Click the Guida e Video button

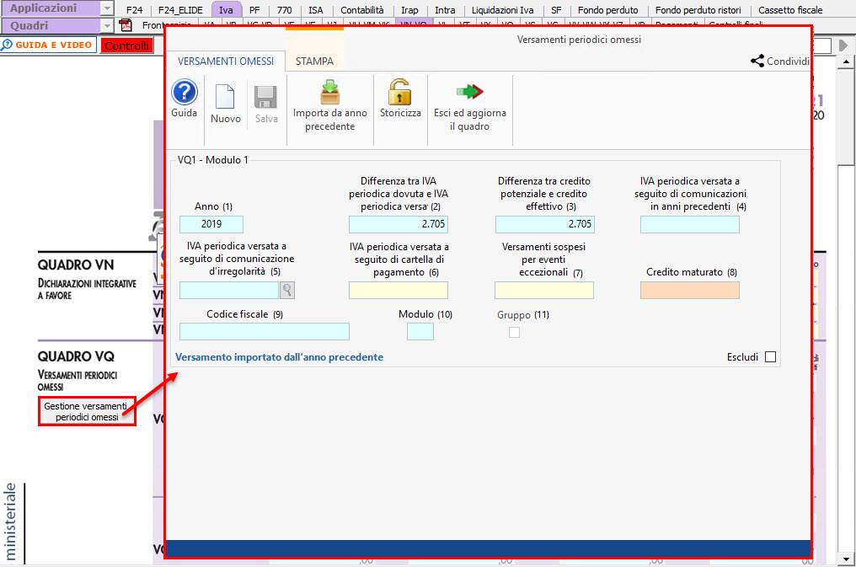49,45
